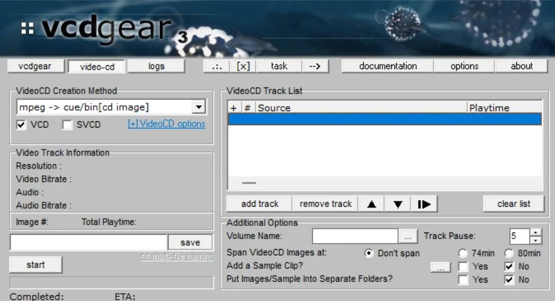
Task: Click the Source column header
Action: [x=361, y=107]
